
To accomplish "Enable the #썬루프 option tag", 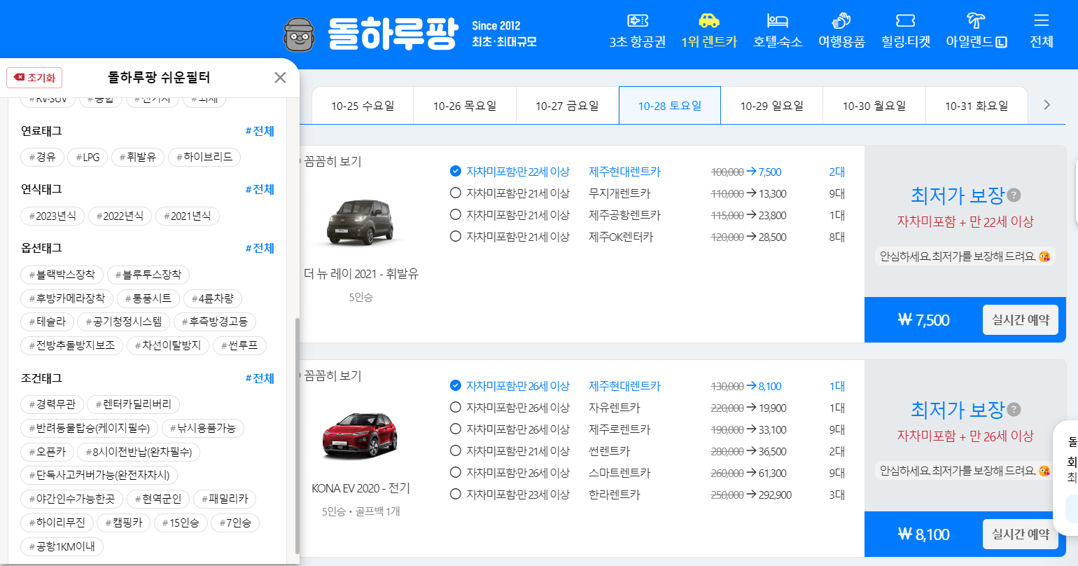I will (239, 345).
